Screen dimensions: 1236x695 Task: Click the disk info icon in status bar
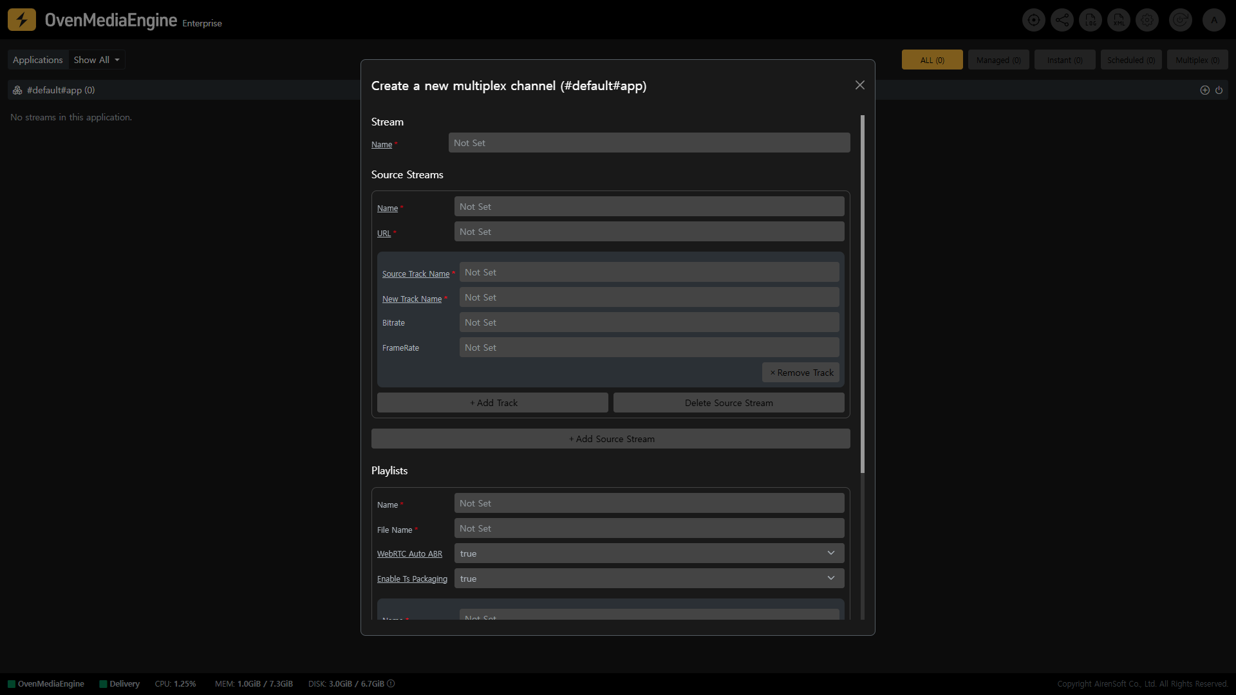tap(391, 683)
